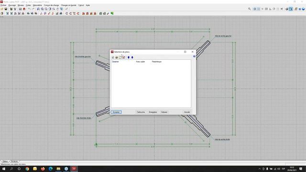Move plan up with the blue up arrow
Image resolution: width=306 pixels, height=172 pixels.
(129, 57)
